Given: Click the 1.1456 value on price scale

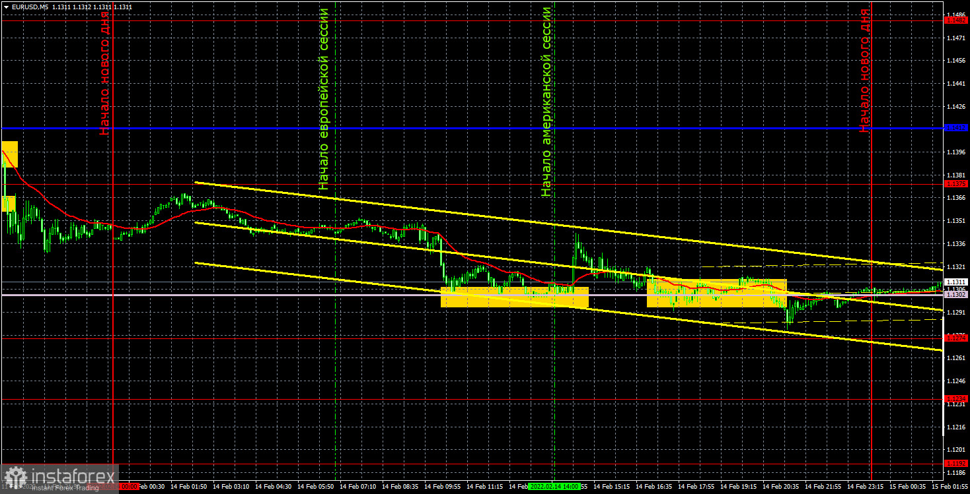Looking at the screenshot, I should click(x=956, y=61).
